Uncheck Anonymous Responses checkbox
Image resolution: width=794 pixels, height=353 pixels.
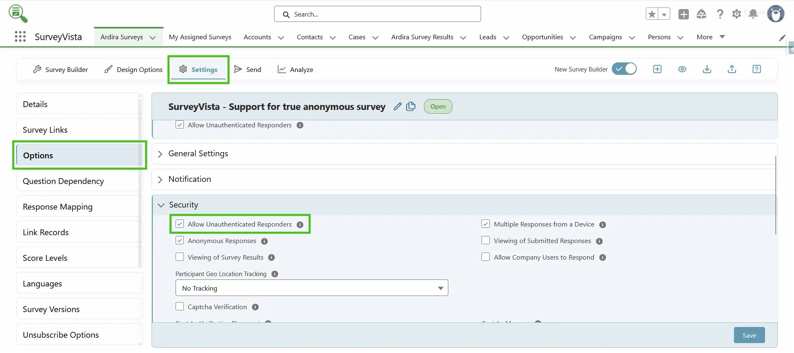coord(180,241)
